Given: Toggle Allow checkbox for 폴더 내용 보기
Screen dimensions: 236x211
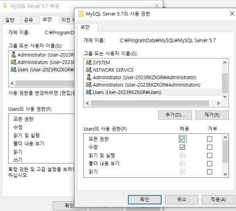Looking at the screenshot, I should click(x=182, y=163).
